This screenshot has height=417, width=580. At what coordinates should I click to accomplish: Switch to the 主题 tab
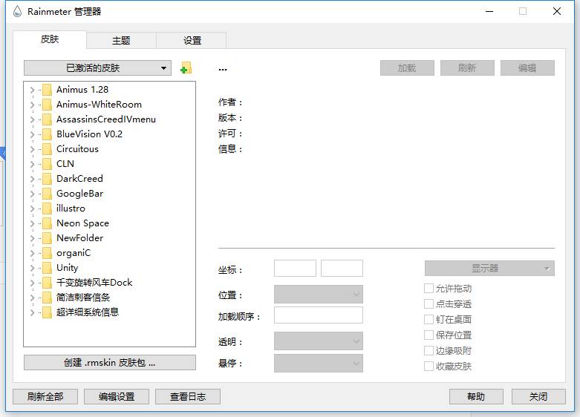(x=121, y=40)
